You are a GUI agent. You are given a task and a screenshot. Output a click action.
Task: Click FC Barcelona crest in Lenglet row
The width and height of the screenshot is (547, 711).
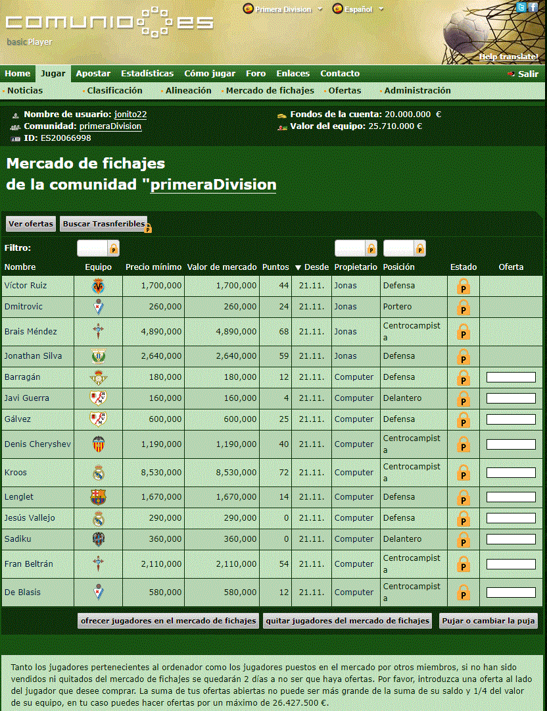tap(99, 497)
